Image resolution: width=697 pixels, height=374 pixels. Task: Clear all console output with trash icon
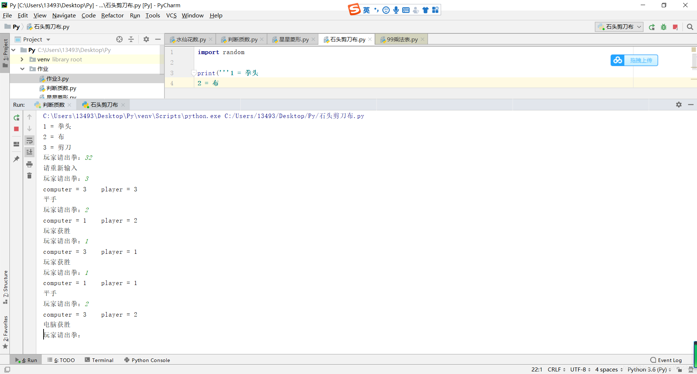(29, 176)
